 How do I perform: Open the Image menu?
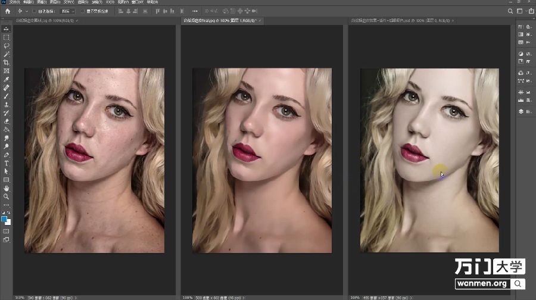[42, 2]
